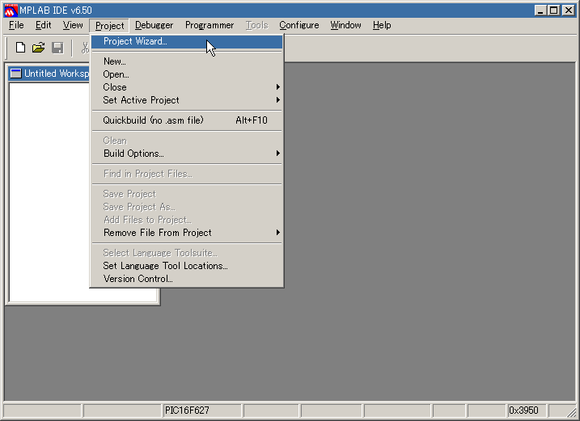
Task: Open Version Control settings
Action: [x=187, y=279]
